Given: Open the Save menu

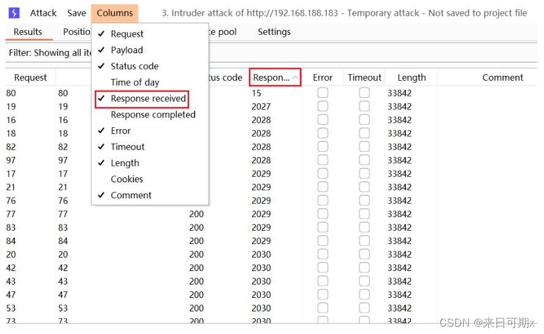Looking at the screenshot, I should tap(76, 13).
